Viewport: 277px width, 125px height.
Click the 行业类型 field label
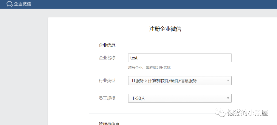pyautogui.click(x=107, y=81)
